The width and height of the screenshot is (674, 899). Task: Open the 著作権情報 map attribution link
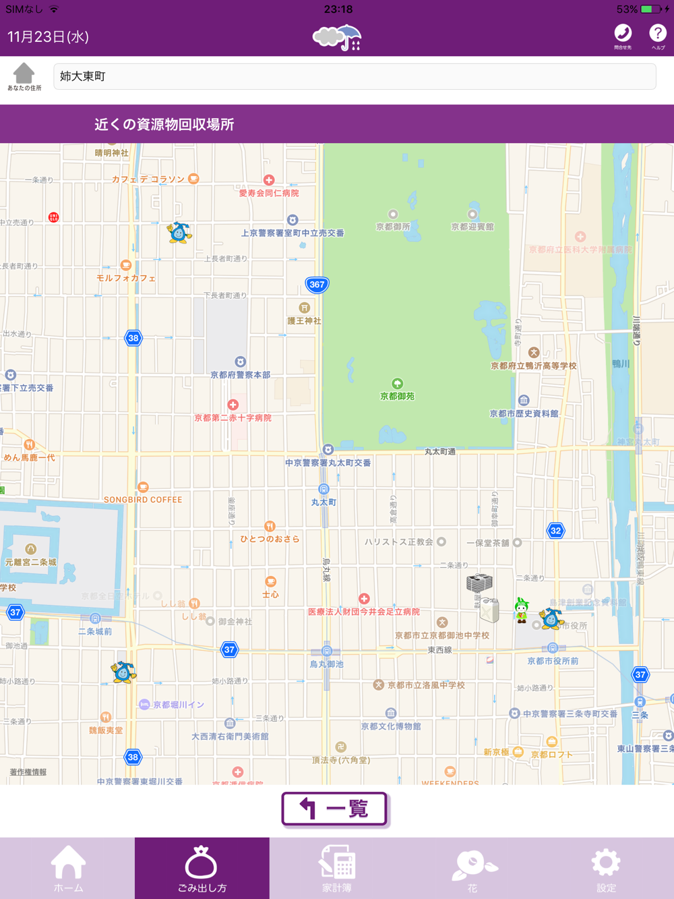click(x=28, y=772)
